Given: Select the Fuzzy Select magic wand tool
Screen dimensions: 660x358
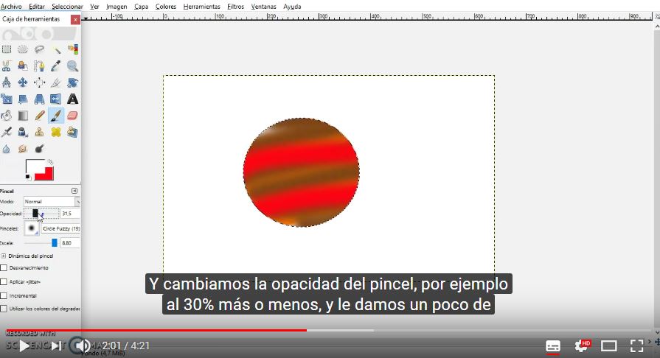Looking at the screenshot, I should (56, 49).
